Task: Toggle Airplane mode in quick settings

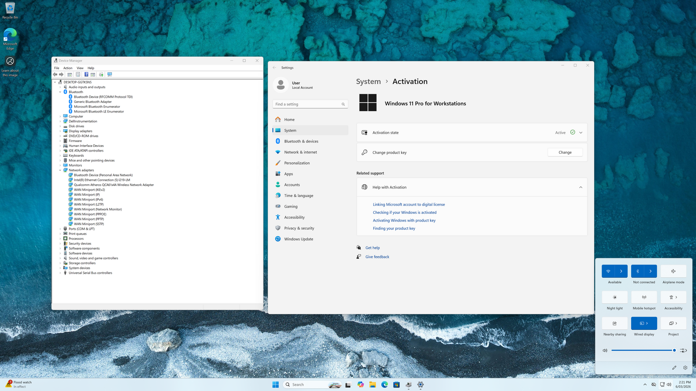Action: [673, 271]
